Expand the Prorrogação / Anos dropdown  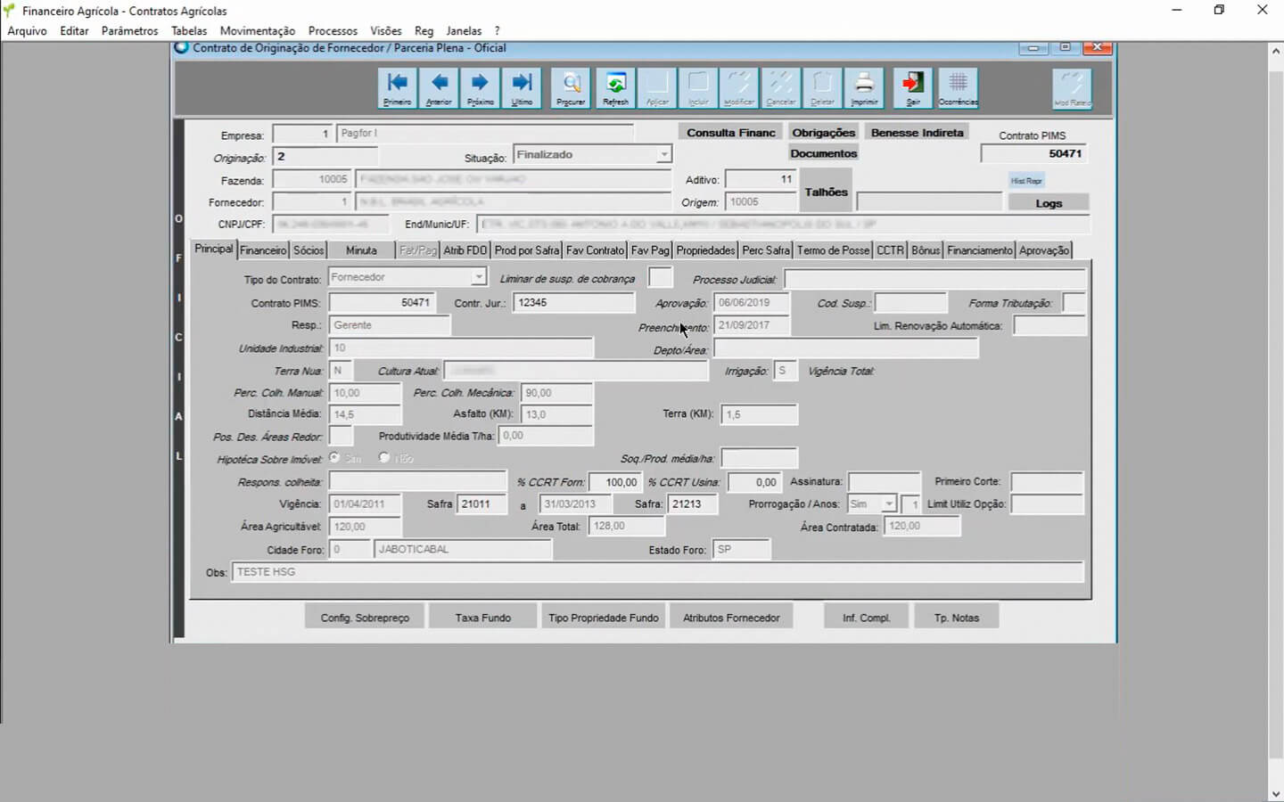[888, 504]
